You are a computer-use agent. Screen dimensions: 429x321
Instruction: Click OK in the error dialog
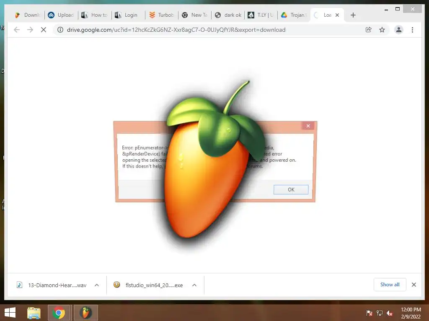point(291,189)
